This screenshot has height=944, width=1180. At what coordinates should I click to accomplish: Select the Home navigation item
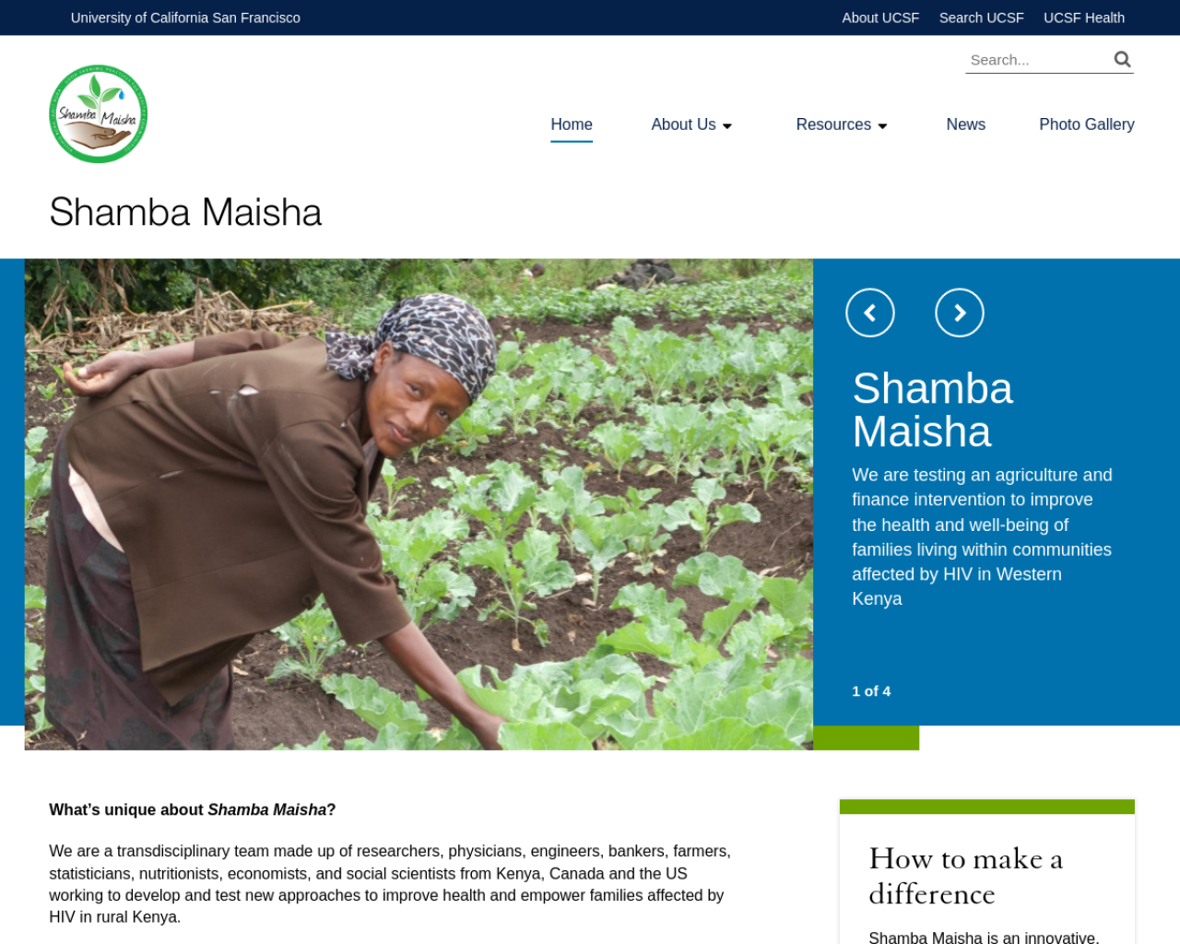(x=572, y=124)
